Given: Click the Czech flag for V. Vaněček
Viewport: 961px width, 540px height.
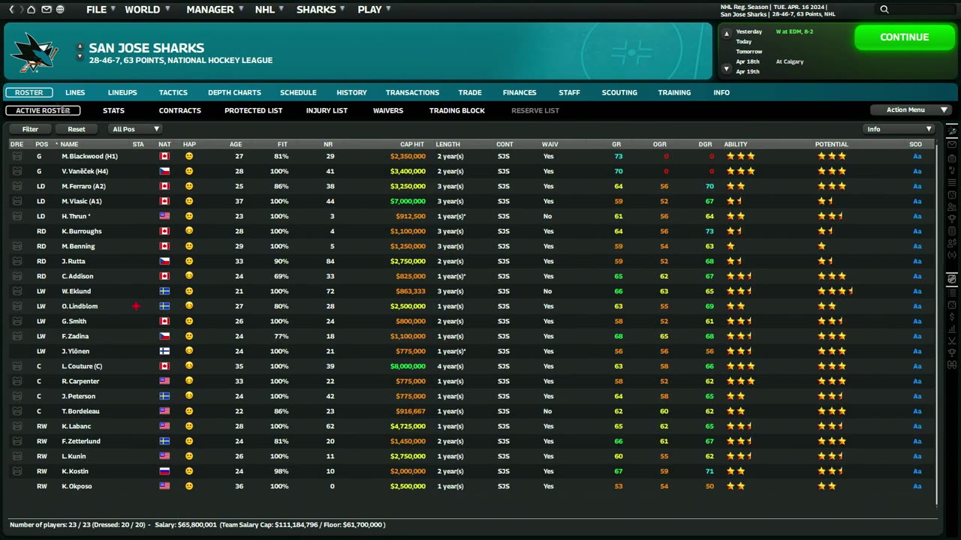Looking at the screenshot, I should coord(164,171).
